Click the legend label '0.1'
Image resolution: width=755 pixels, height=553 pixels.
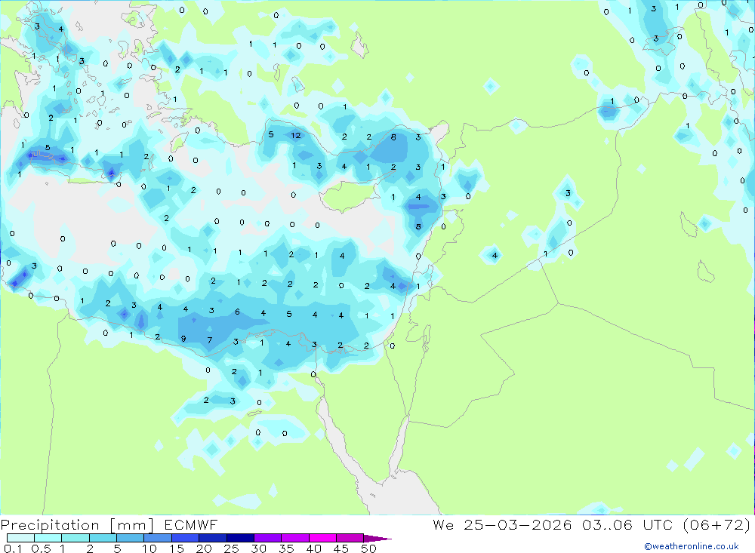tap(13, 548)
